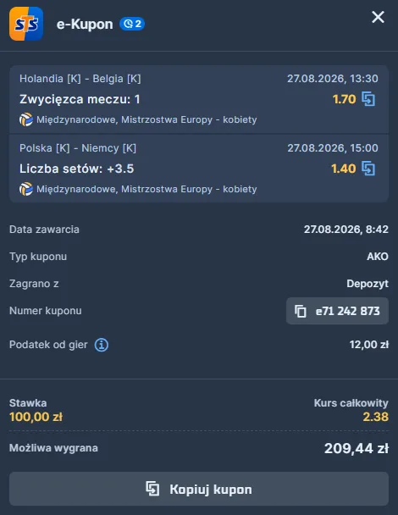Viewport: 398px width, 515px height.
Task: Click the 1.70 odds value
Action: (x=344, y=99)
